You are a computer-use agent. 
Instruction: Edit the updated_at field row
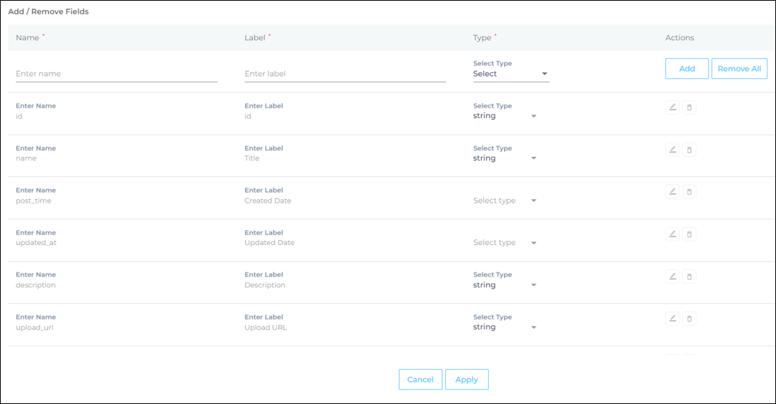(x=672, y=234)
